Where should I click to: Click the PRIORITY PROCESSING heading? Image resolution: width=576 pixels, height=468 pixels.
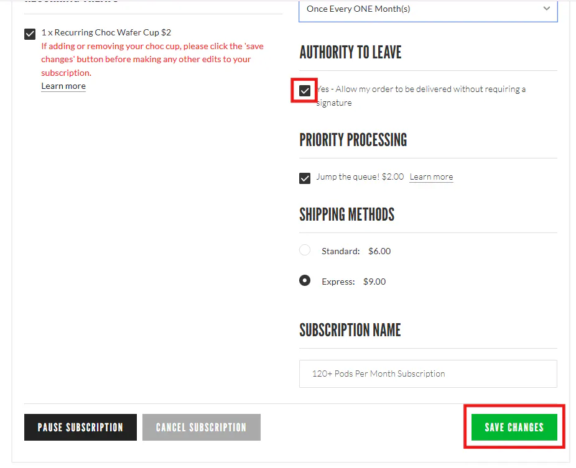[353, 140]
